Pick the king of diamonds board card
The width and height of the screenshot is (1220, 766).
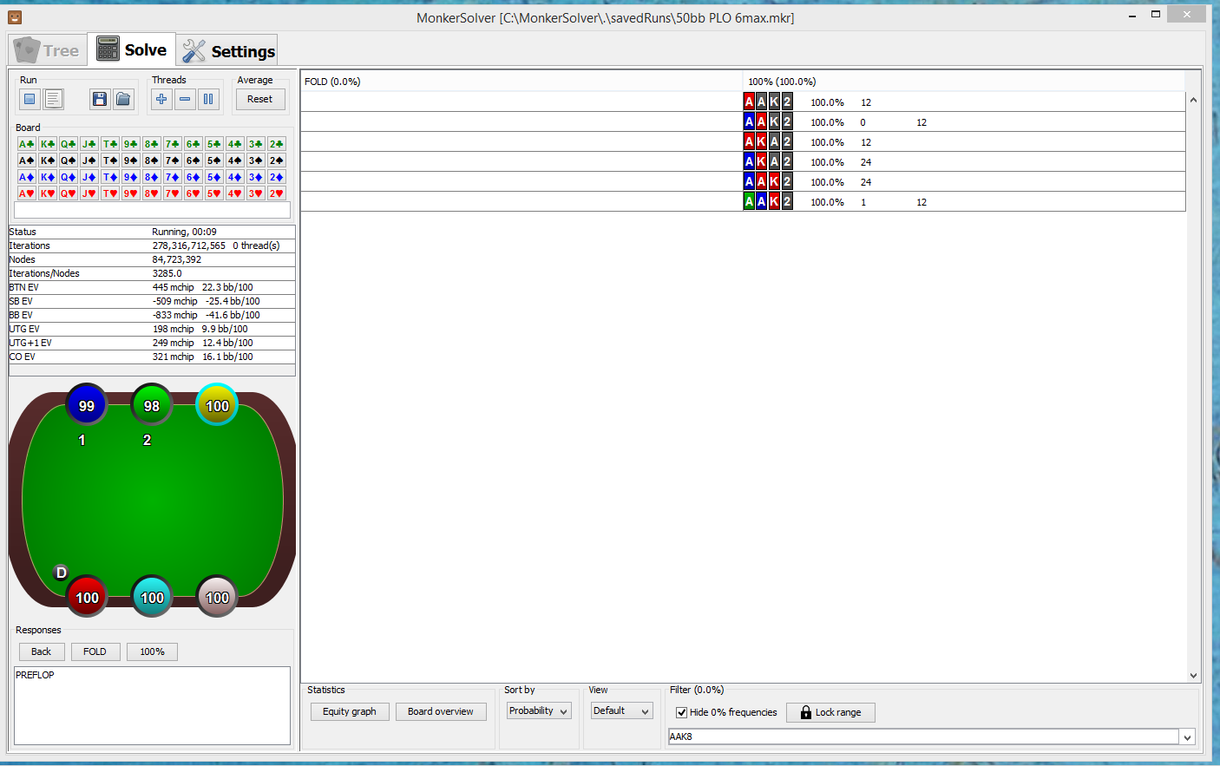[48, 177]
